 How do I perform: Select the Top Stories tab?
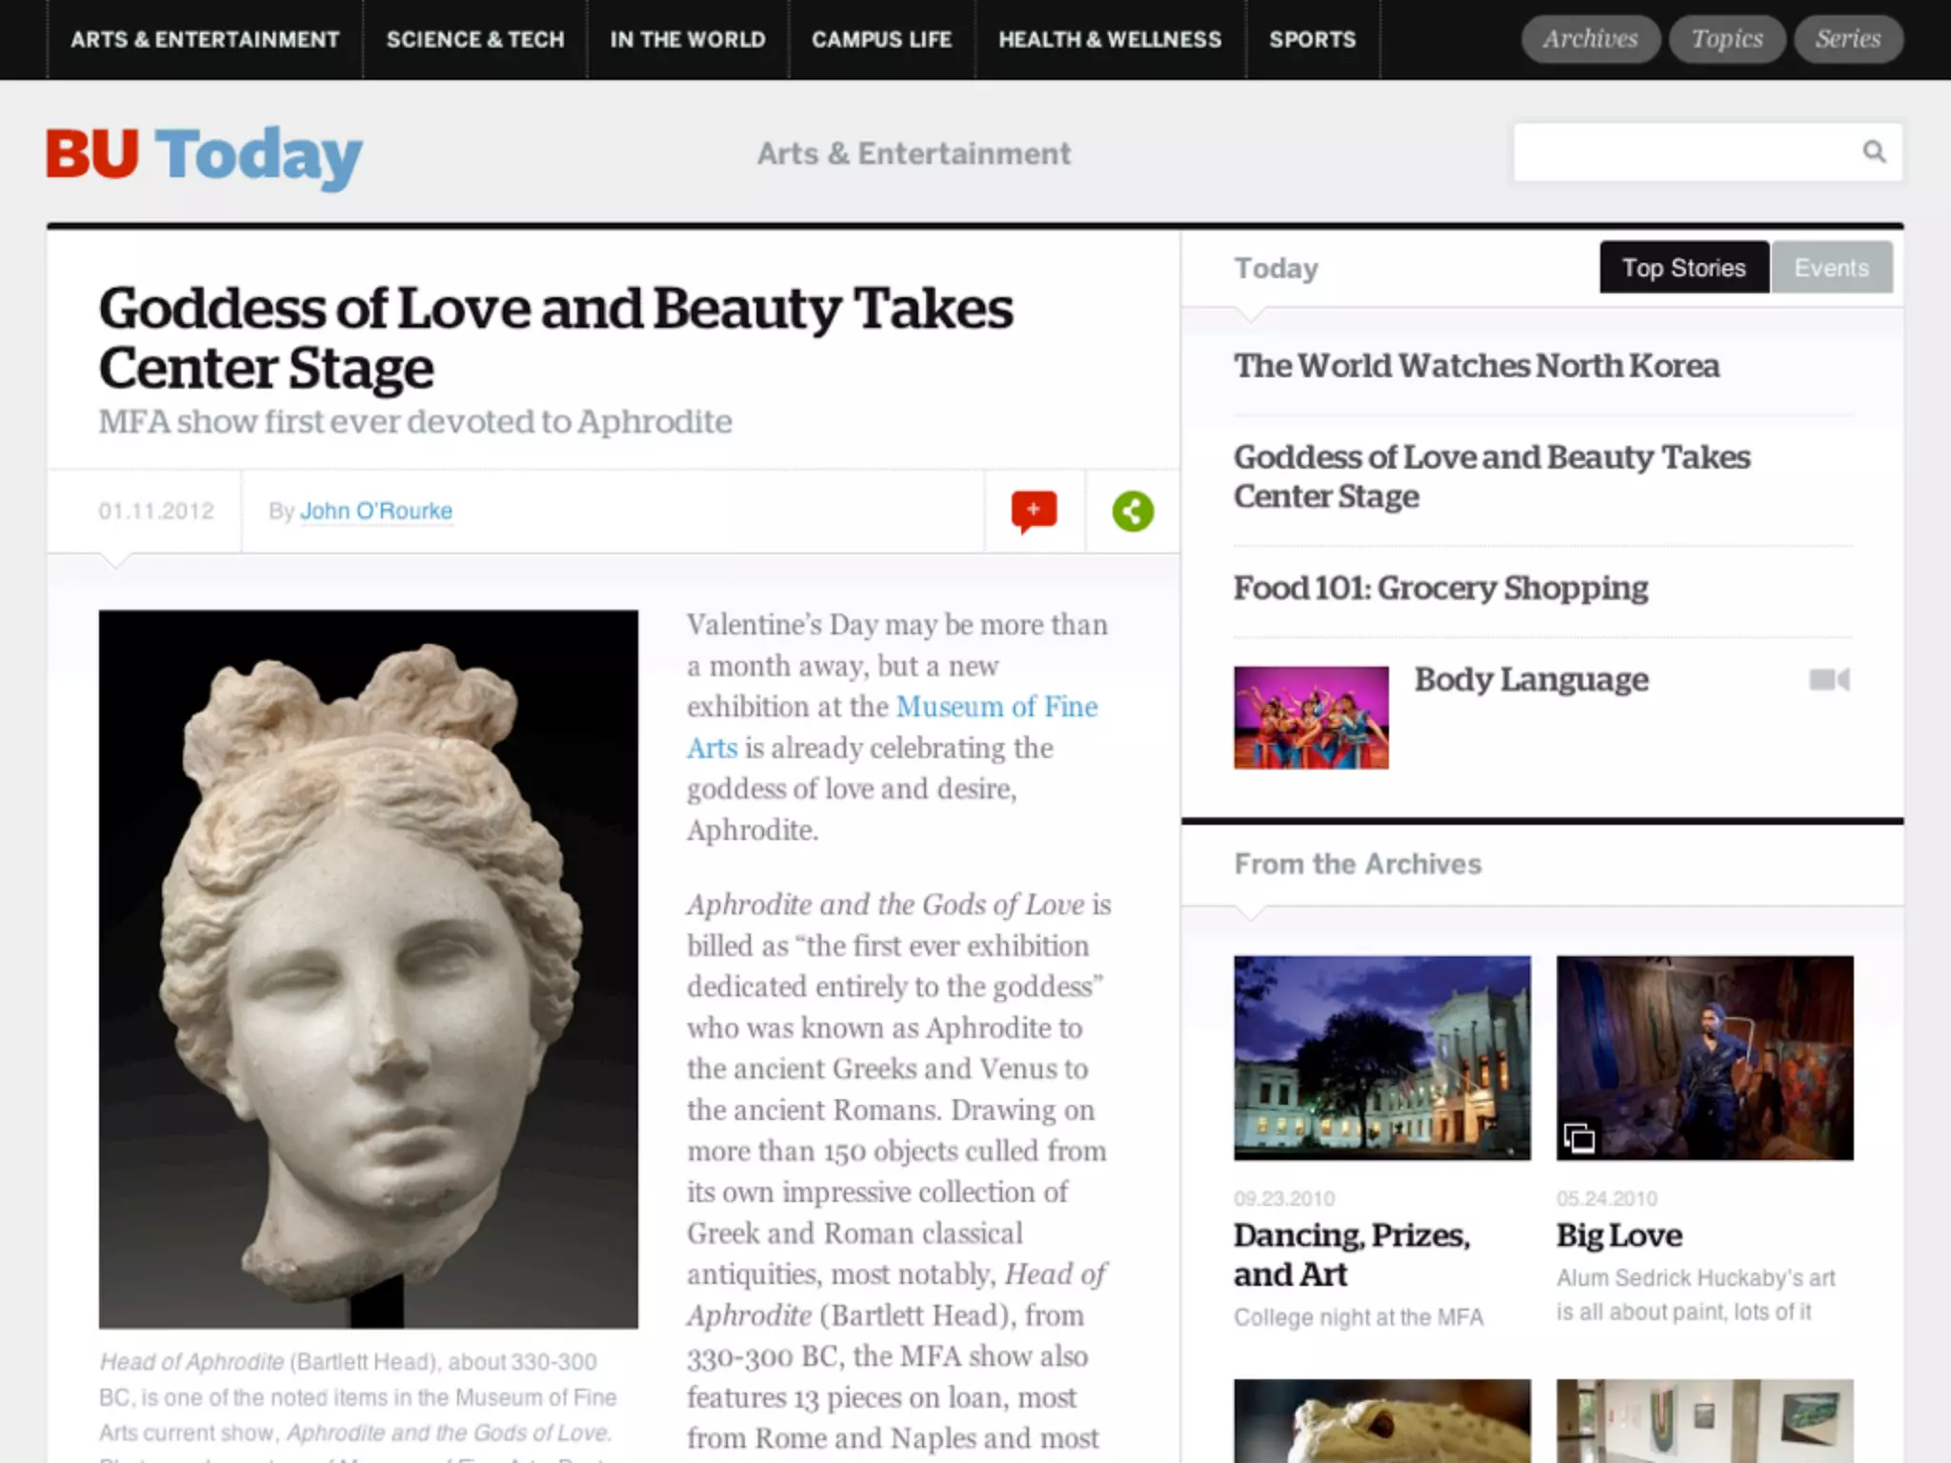click(x=1683, y=268)
